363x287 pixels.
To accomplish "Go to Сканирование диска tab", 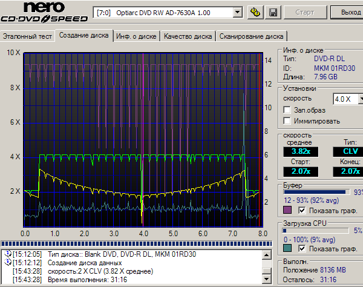I will [252, 36].
